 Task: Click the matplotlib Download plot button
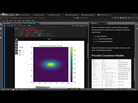click(16, 53)
